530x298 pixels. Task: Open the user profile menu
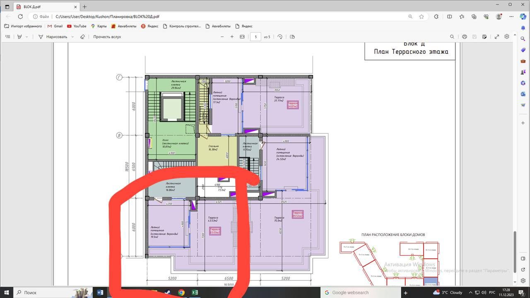499,17
